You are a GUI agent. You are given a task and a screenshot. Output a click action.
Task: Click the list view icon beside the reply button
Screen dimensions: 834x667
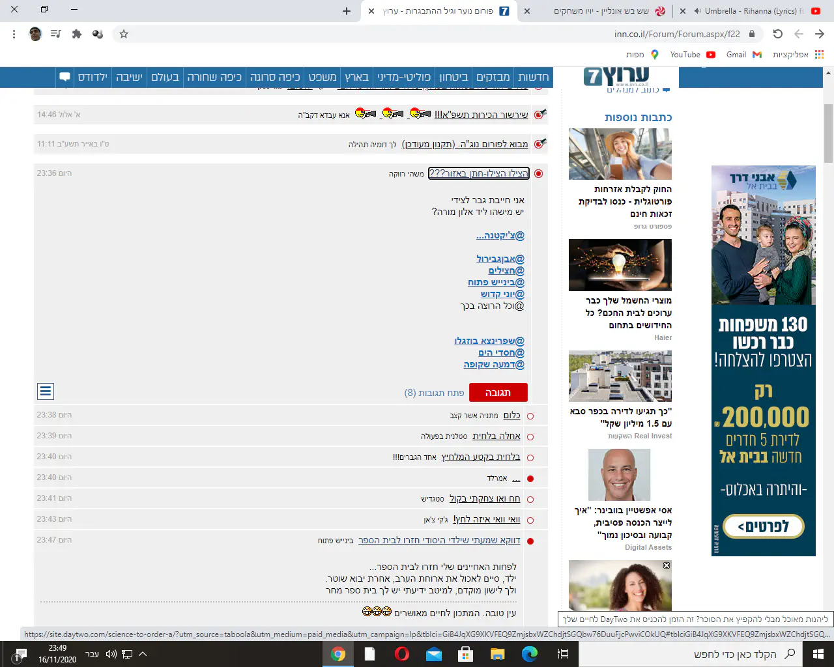pos(45,391)
